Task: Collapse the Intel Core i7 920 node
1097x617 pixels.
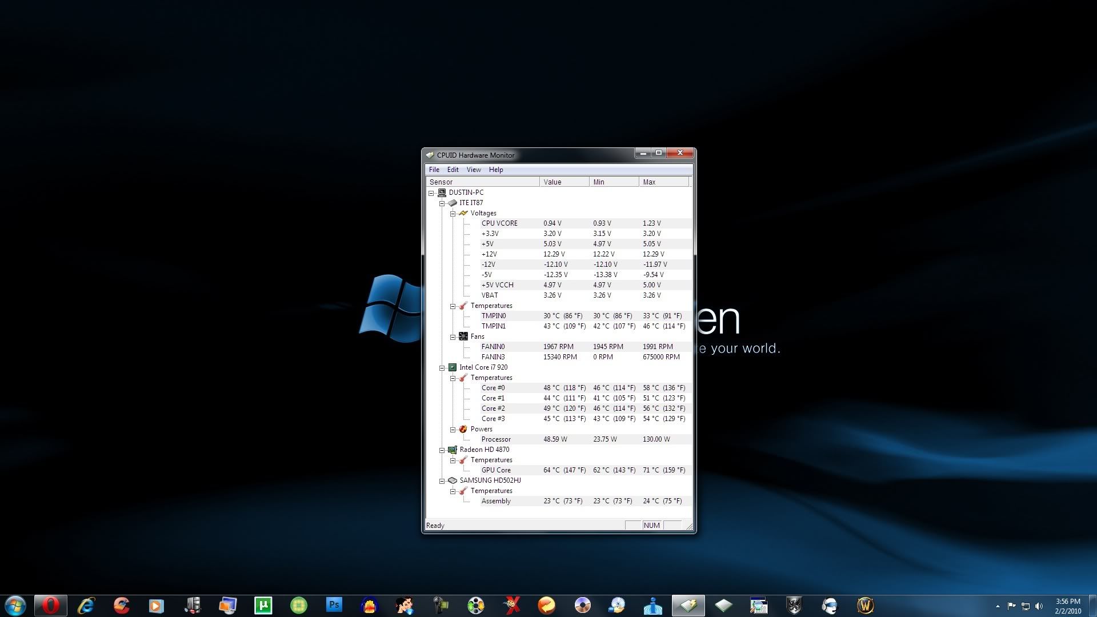Action: click(442, 368)
